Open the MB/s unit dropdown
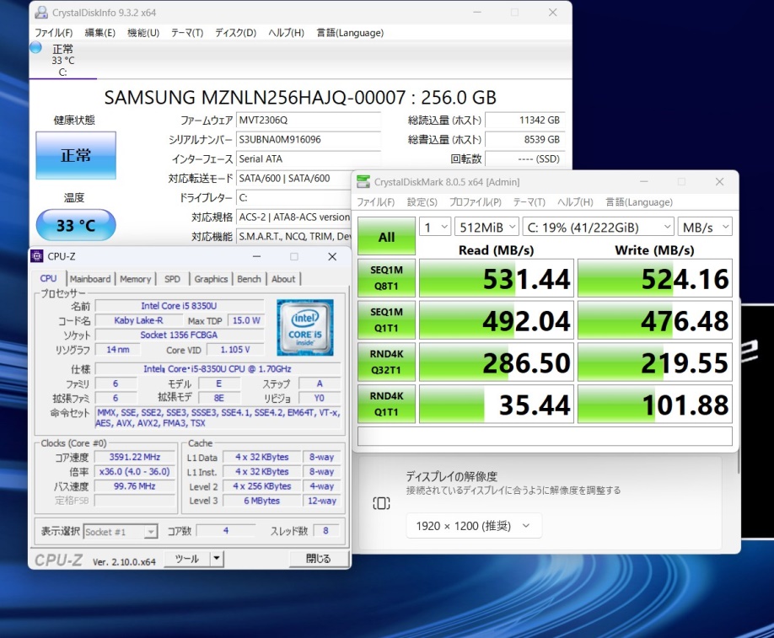774x638 pixels. 705,227
